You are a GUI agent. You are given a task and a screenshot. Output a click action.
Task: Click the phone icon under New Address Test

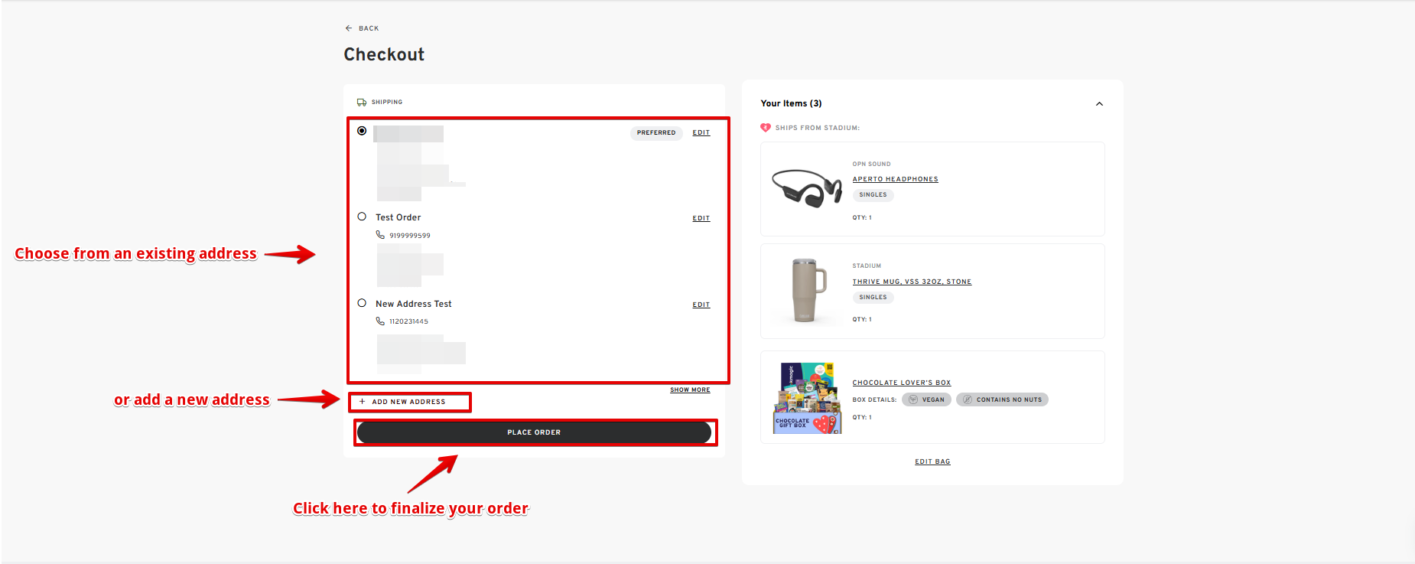point(380,321)
